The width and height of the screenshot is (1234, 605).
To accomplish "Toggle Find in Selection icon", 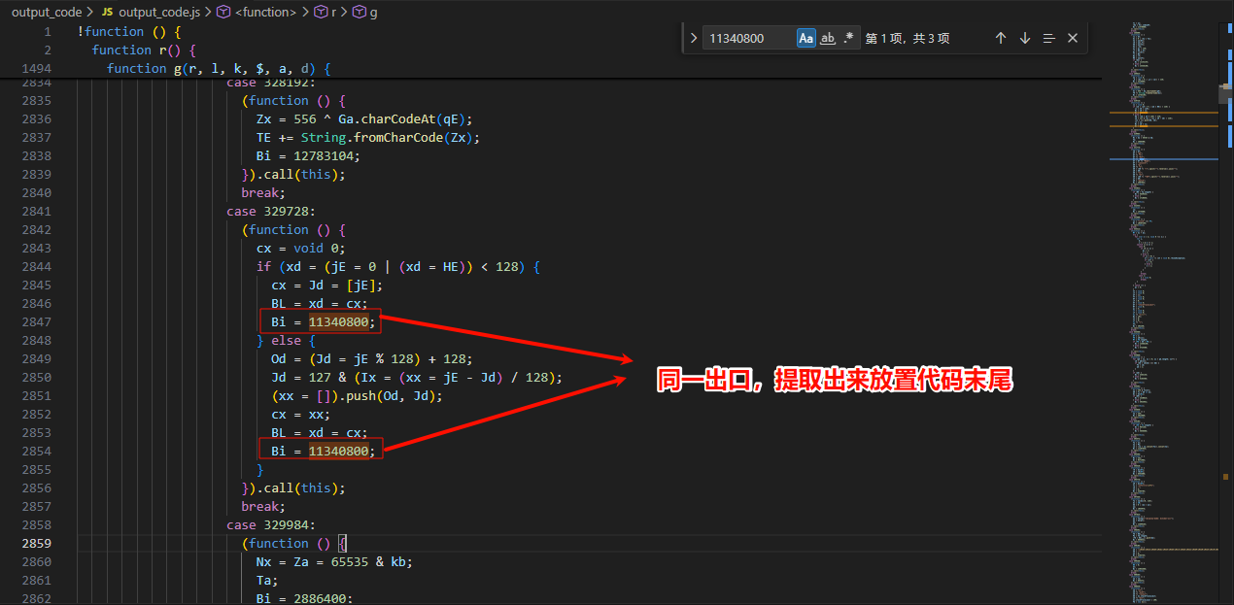I will pos(1049,38).
